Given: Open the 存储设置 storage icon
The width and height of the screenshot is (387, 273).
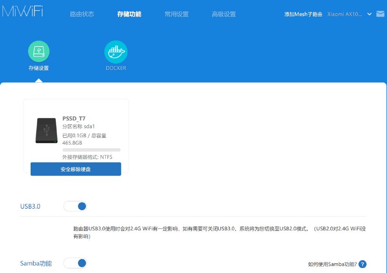Looking at the screenshot, I should coord(39,51).
